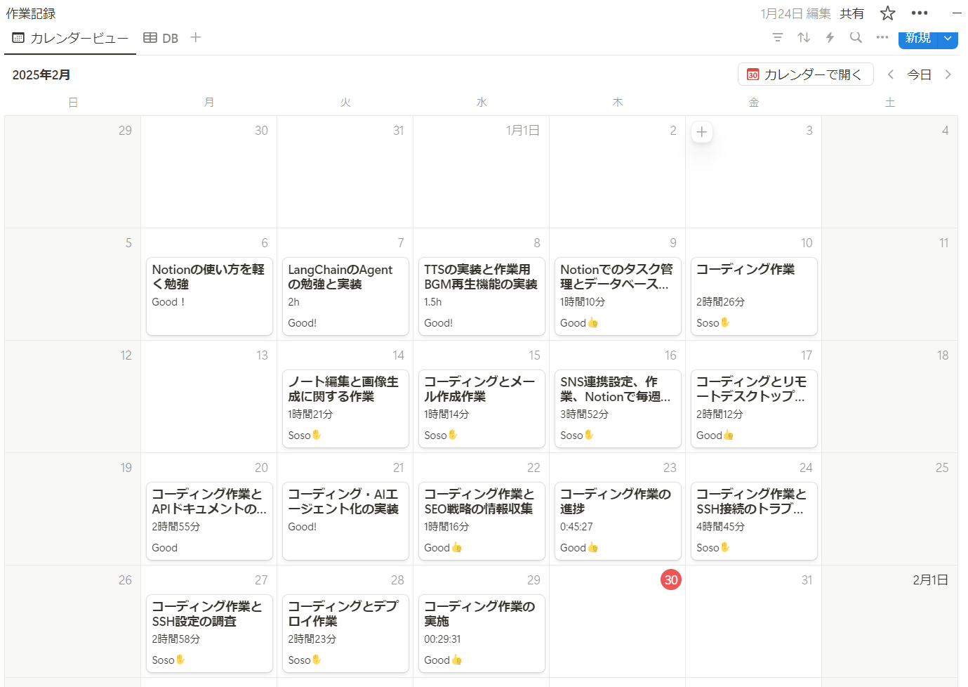Click plus button on day 3 cell

click(x=702, y=131)
